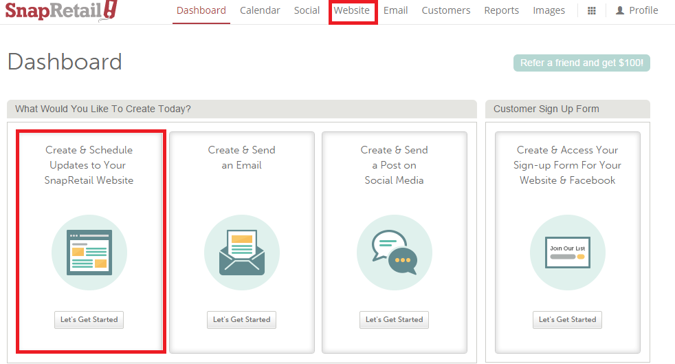
Task: Click 'Create & Send an Email' card title
Action: [x=241, y=158]
